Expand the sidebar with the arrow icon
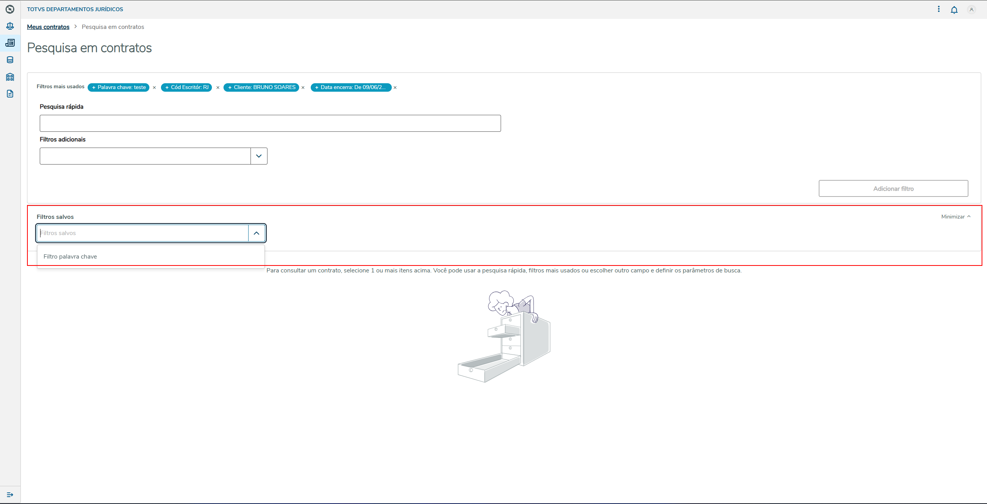The image size is (987, 504). coord(10,494)
